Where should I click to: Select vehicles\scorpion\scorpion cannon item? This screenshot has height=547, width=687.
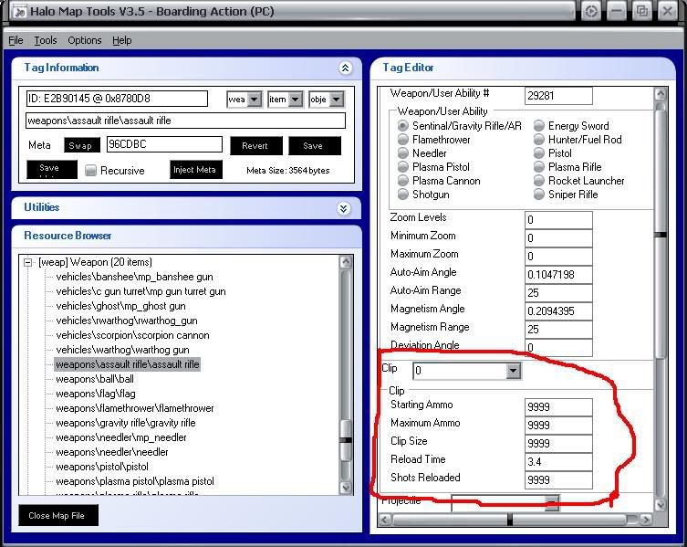(x=133, y=335)
